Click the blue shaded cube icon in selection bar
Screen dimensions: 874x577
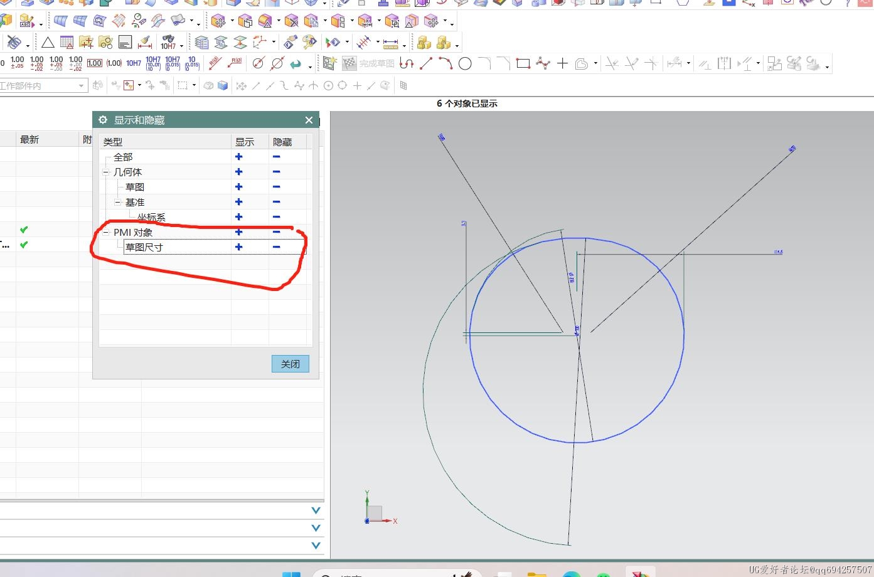223,85
